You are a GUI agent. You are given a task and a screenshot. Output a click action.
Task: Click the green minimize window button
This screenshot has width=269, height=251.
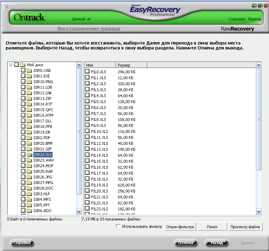[254, 6]
